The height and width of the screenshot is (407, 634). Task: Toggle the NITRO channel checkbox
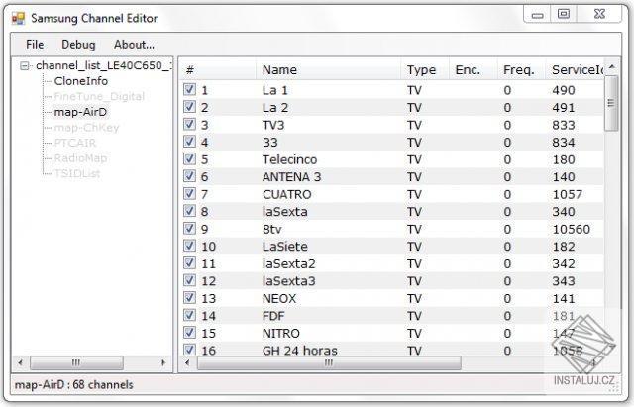point(189,333)
